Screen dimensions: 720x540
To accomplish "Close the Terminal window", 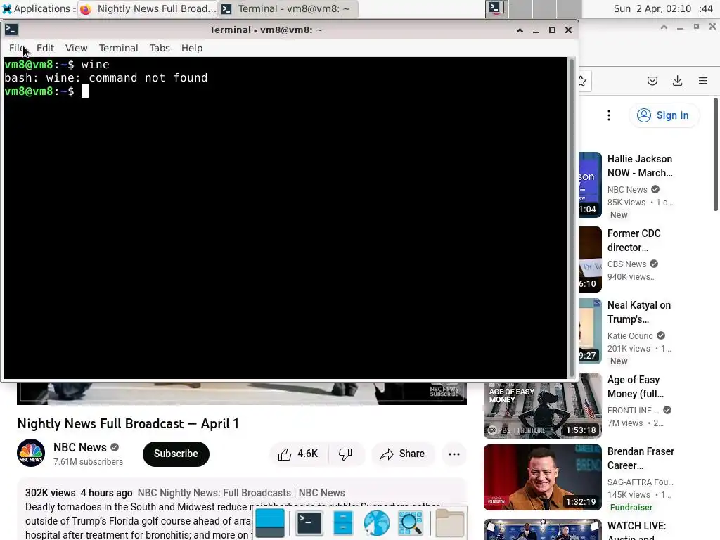I will [568, 30].
